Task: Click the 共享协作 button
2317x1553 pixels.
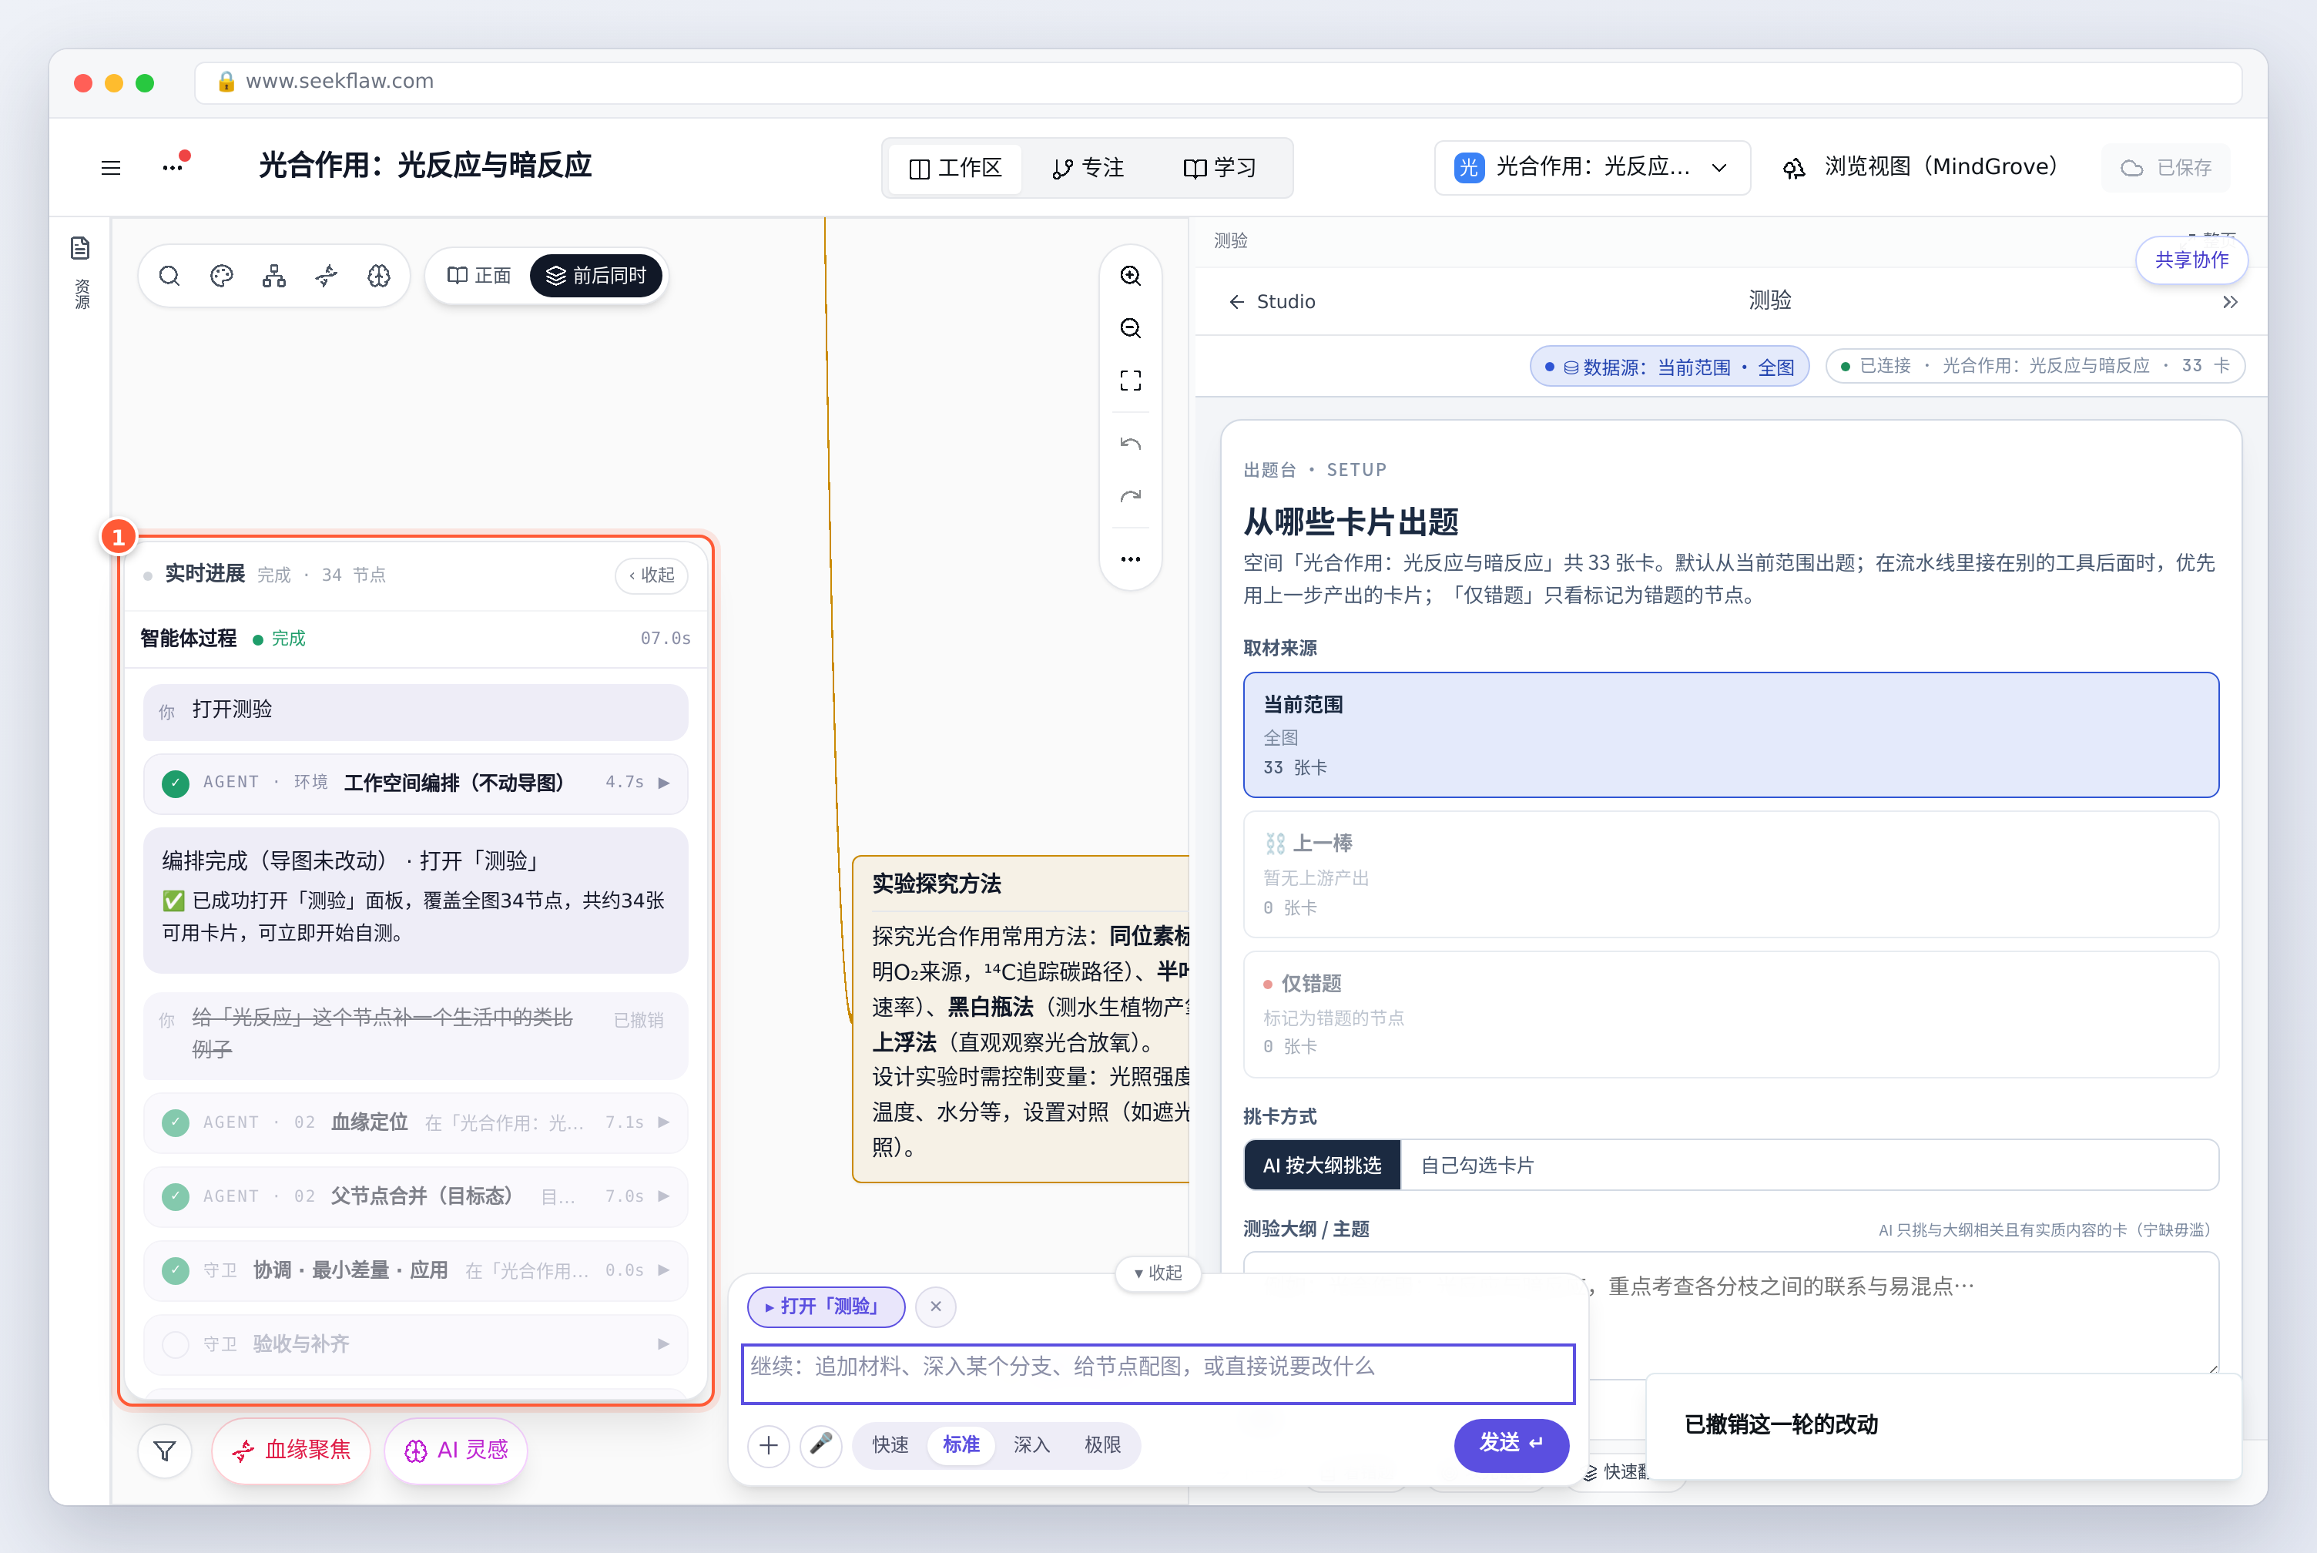Action: click(2191, 260)
